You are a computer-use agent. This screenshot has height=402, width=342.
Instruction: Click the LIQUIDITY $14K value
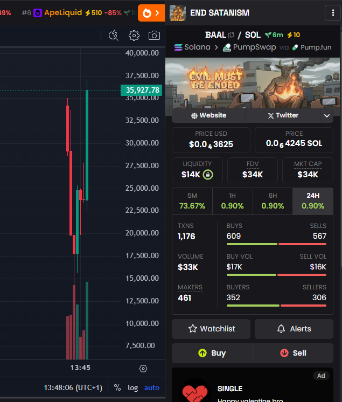[x=191, y=175]
